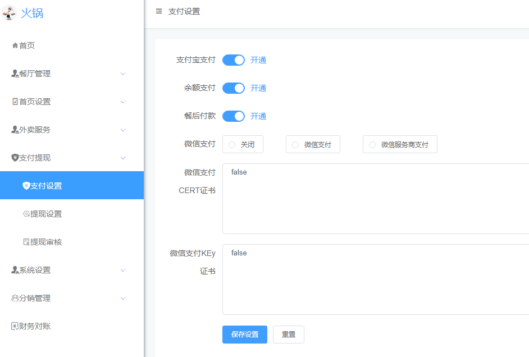529x357 pixels.
Task: Select the 关闭 radio option
Action: pyautogui.click(x=243, y=144)
